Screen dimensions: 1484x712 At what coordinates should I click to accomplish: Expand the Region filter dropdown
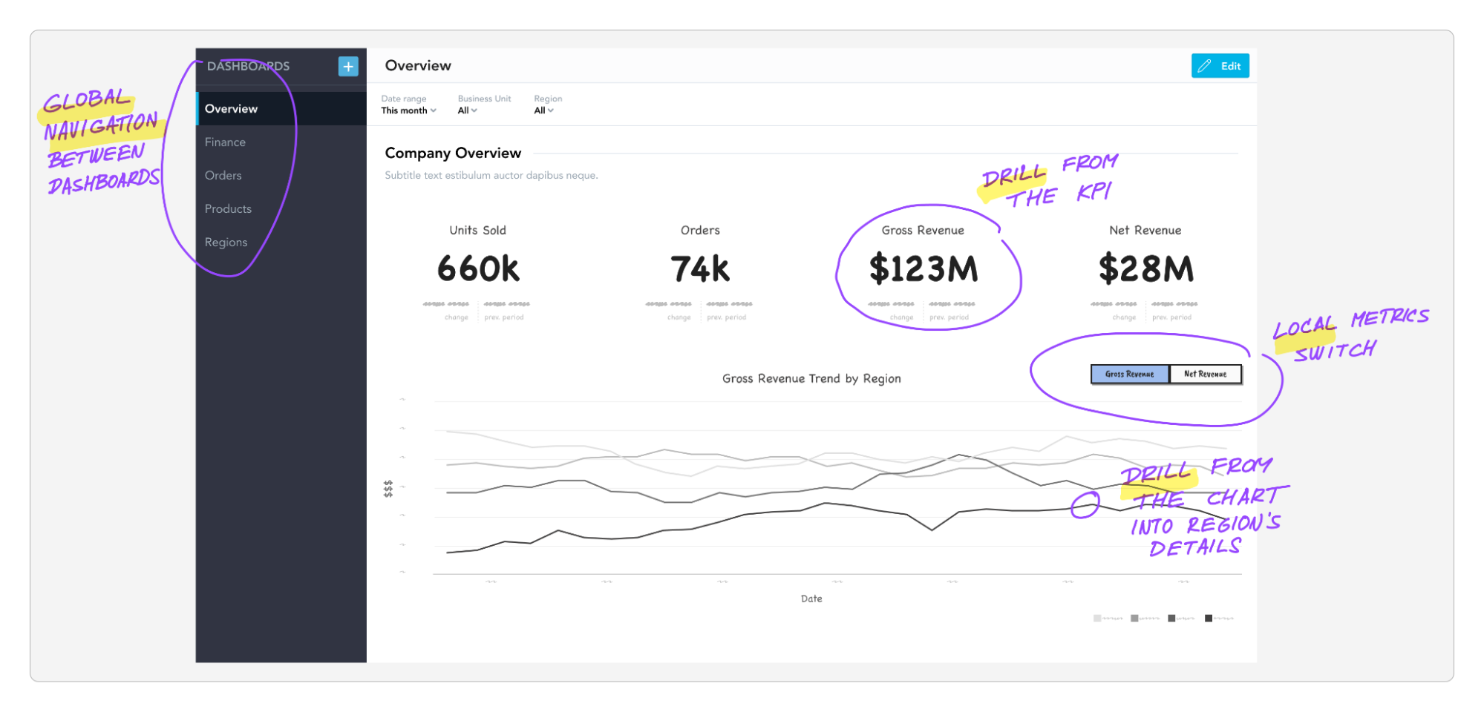point(543,111)
